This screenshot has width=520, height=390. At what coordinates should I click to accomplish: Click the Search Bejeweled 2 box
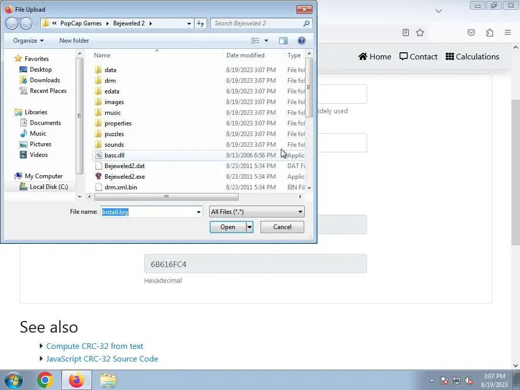click(257, 23)
